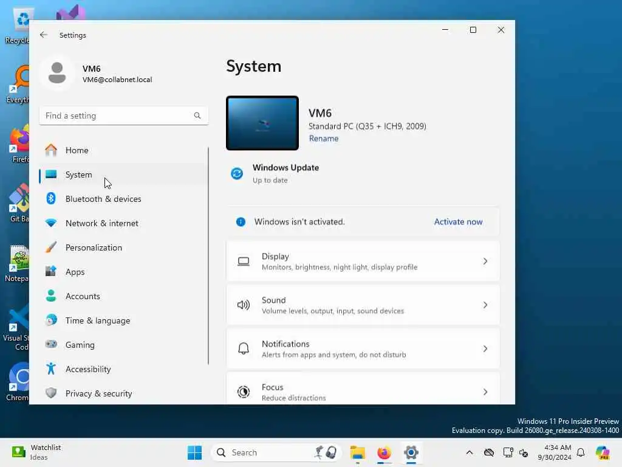Click the Home house icon in sidebar

point(51,150)
